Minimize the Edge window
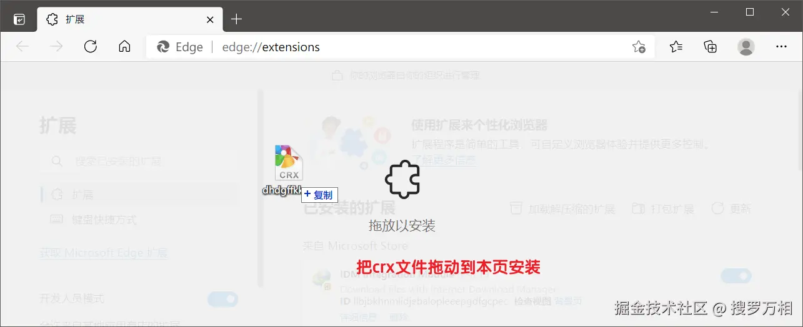803x327 pixels. (x=715, y=12)
